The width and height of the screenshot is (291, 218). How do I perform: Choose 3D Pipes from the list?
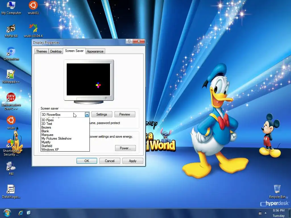(65, 120)
